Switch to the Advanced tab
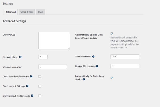 tap(11, 12)
